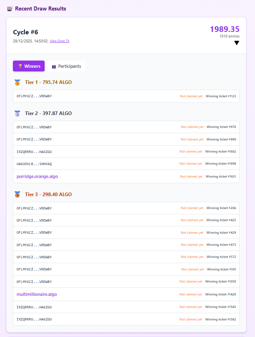Click the Cycle #6 title

[x=25, y=32]
